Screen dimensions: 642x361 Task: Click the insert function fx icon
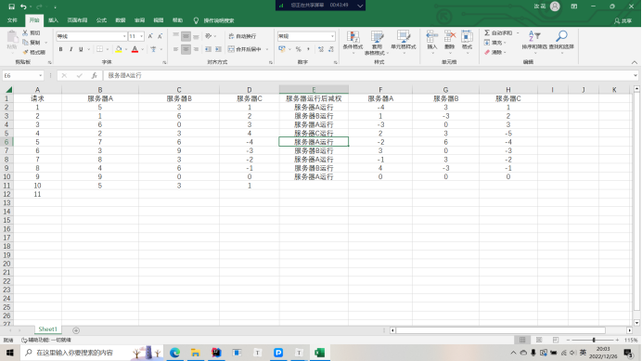[x=95, y=75]
